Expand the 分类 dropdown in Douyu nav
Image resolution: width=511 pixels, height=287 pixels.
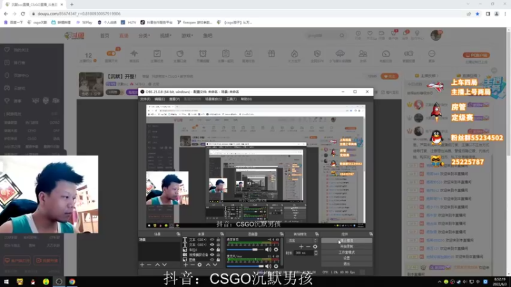coord(144,36)
